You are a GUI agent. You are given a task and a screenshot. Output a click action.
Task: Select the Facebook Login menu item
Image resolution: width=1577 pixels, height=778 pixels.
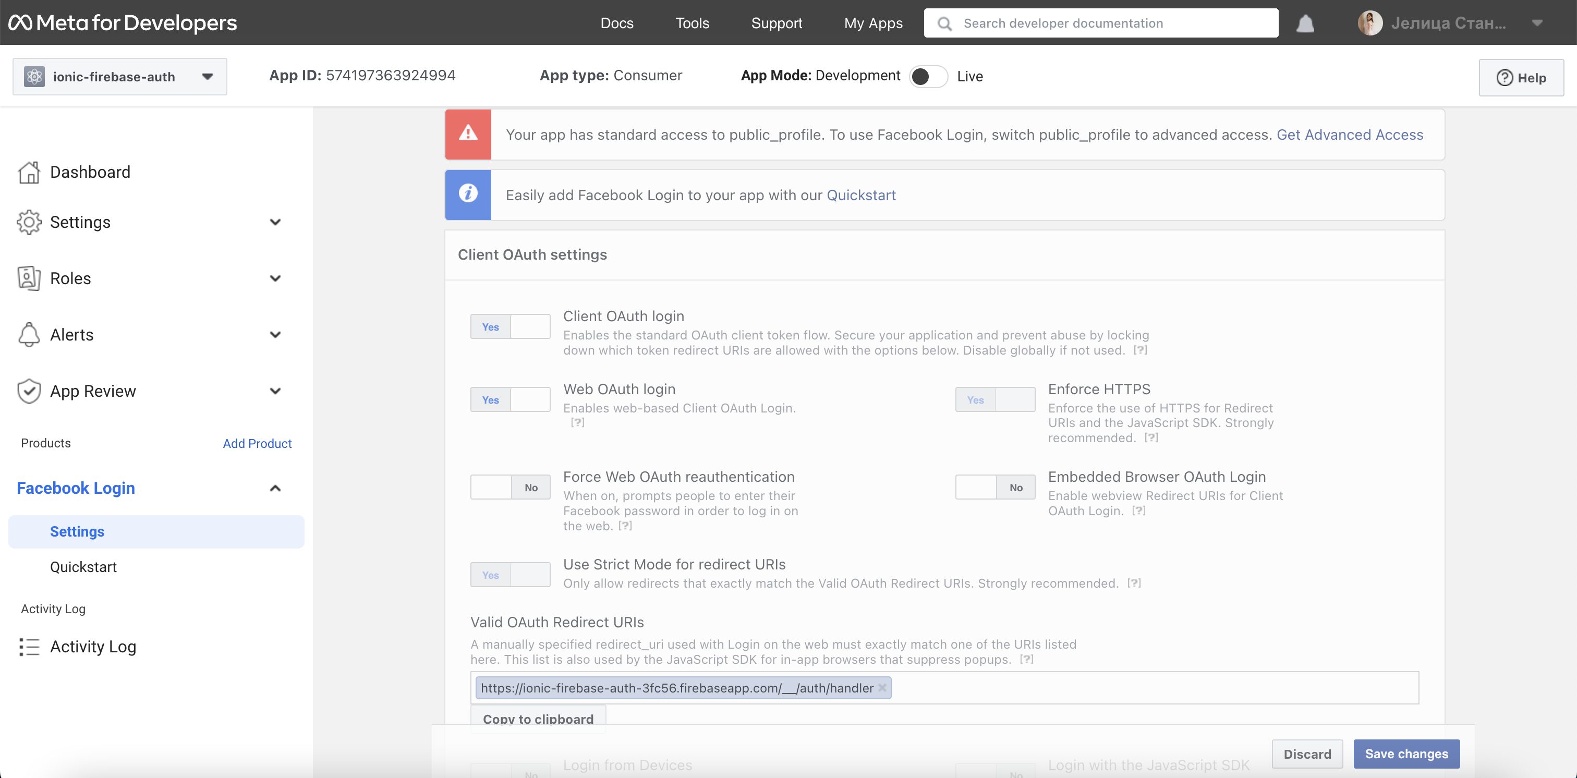(x=76, y=488)
